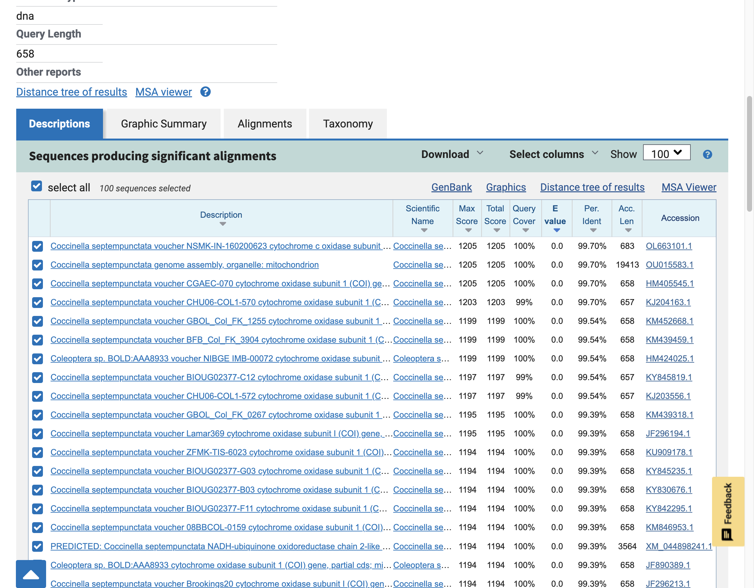Open Coccinella septempunctata genome assembly mitochondrion entry
Viewport: 754px width, 588px height.
(184, 265)
